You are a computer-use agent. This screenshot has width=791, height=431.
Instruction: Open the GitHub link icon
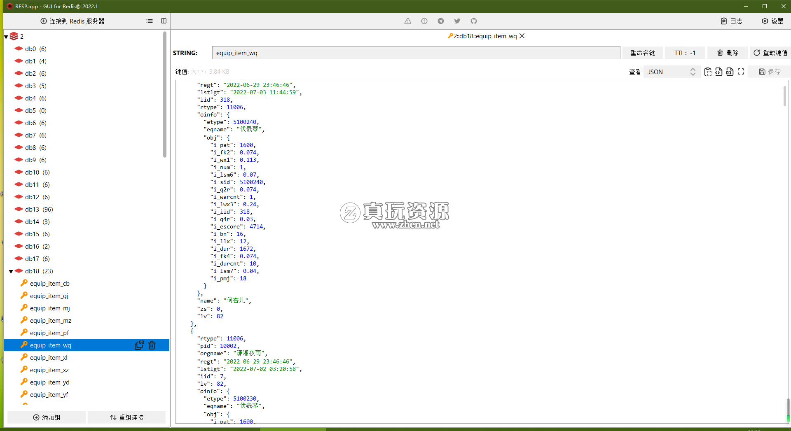[x=474, y=21]
